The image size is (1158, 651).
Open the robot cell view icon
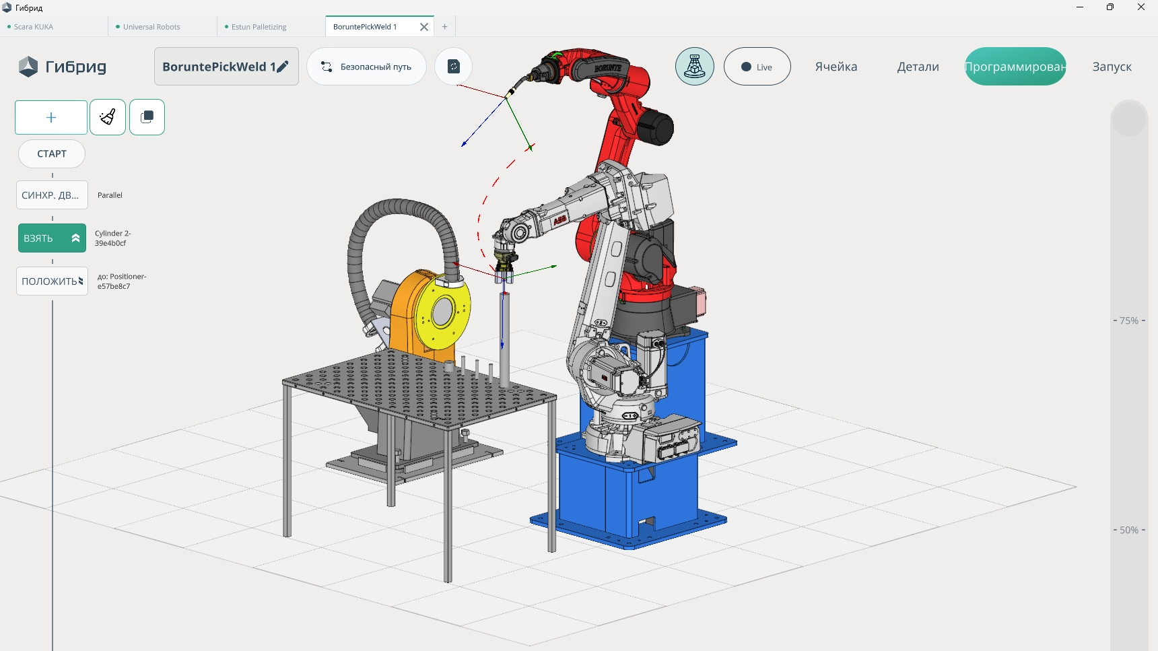tap(694, 67)
